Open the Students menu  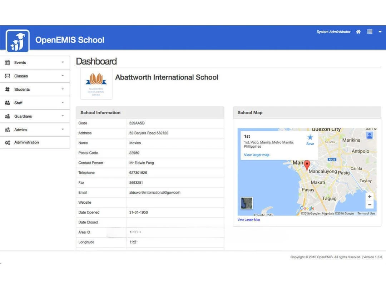point(35,89)
